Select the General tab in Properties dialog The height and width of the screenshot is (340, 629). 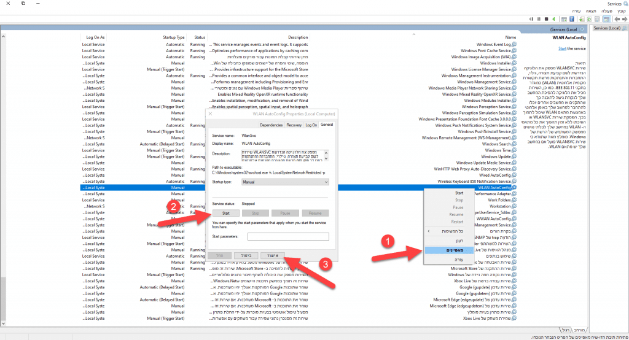327,125
